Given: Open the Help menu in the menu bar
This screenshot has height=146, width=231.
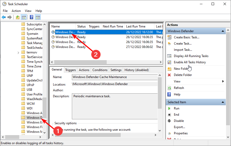Looking at the screenshot, I should [x=39, y=11].
